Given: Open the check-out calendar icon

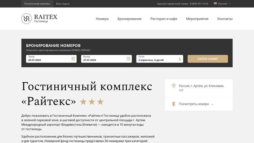Looking at the screenshot, I should (129, 59).
